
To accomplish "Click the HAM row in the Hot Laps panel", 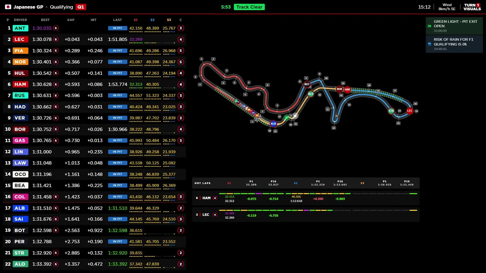I will pos(306,198).
